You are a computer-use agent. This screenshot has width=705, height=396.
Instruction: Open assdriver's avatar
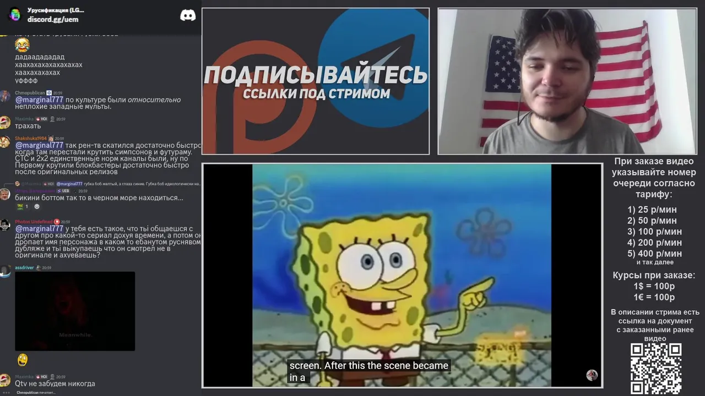coord(5,271)
